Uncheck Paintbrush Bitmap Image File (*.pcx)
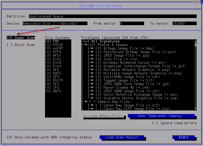The height and width of the screenshot is (146, 203). [x=99, y=52]
